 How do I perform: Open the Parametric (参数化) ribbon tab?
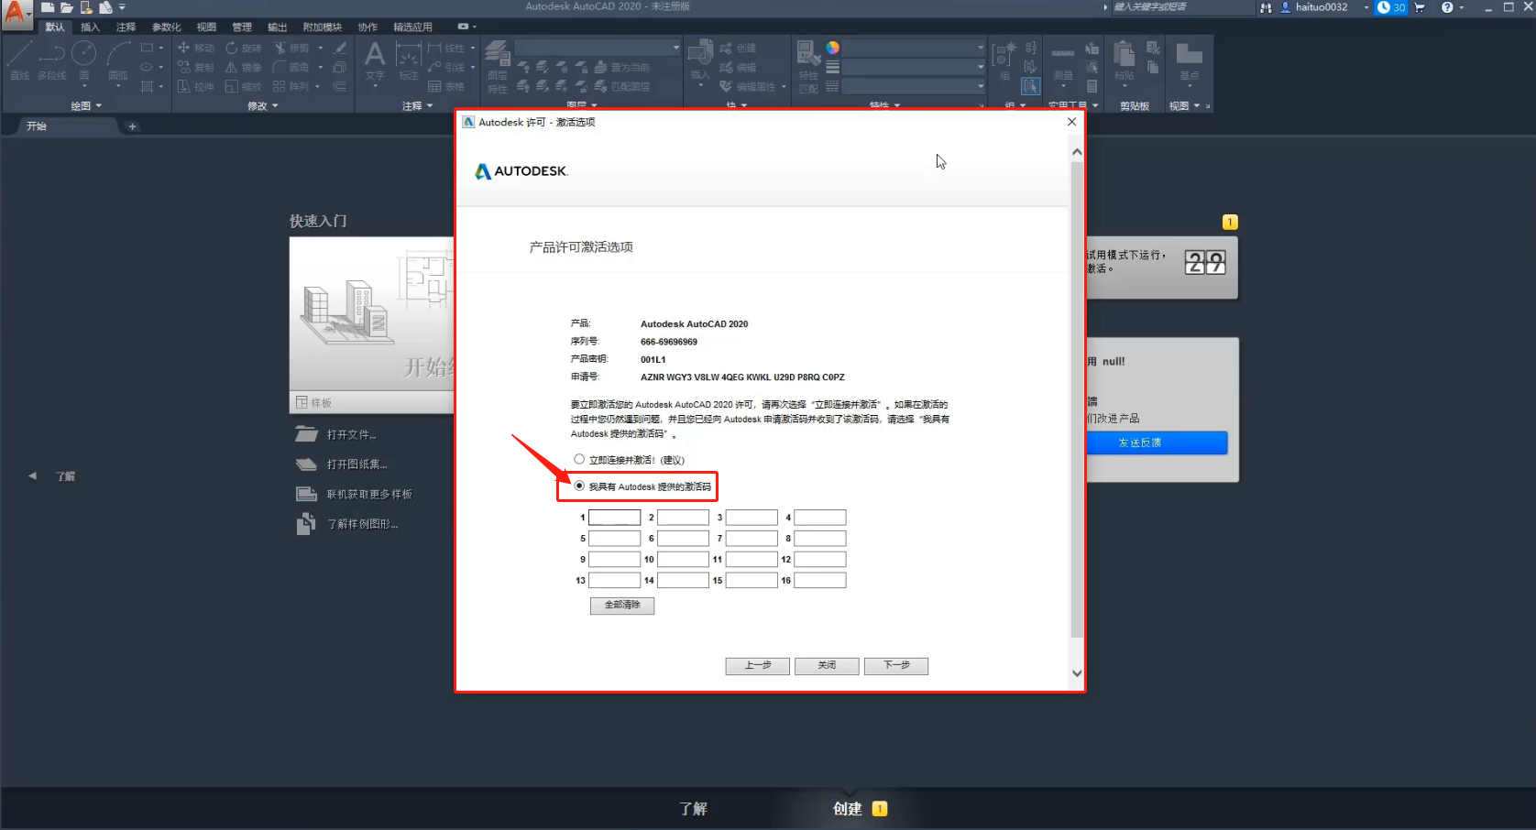166,27
